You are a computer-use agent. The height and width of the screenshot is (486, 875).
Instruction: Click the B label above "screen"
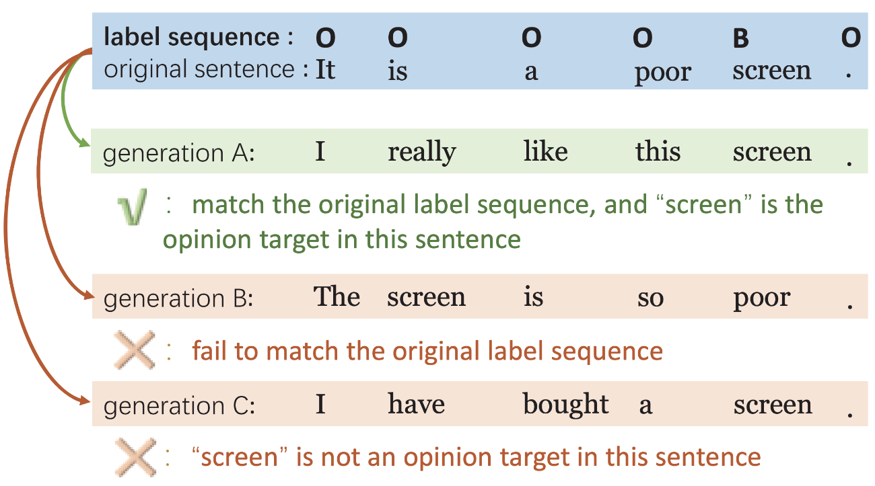coord(740,40)
